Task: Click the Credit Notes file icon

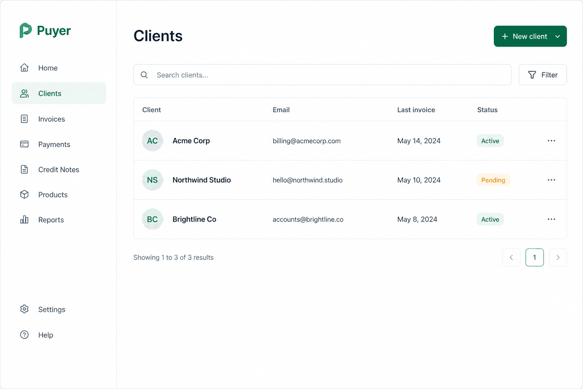Action: pos(24,169)
